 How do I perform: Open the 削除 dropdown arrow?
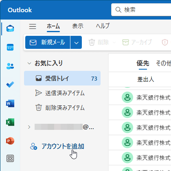coord(114,42)
